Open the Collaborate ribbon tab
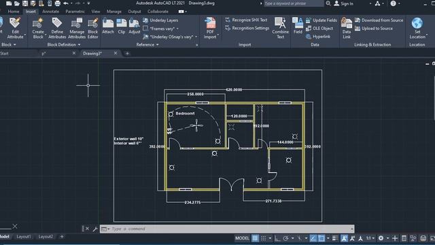This screenshot has width=435, height=245. click(x=158, y=12)
